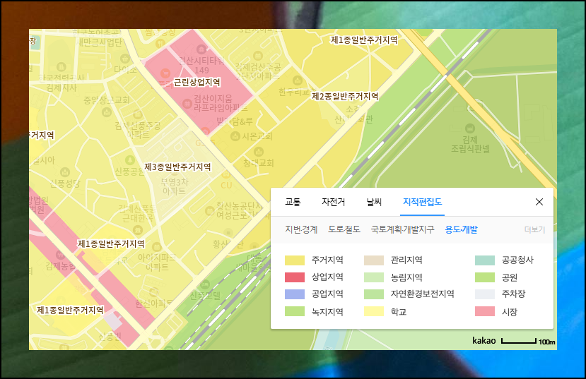Click the 학교 swatch
Screen dimensions: 586x379
click(374, 311)
